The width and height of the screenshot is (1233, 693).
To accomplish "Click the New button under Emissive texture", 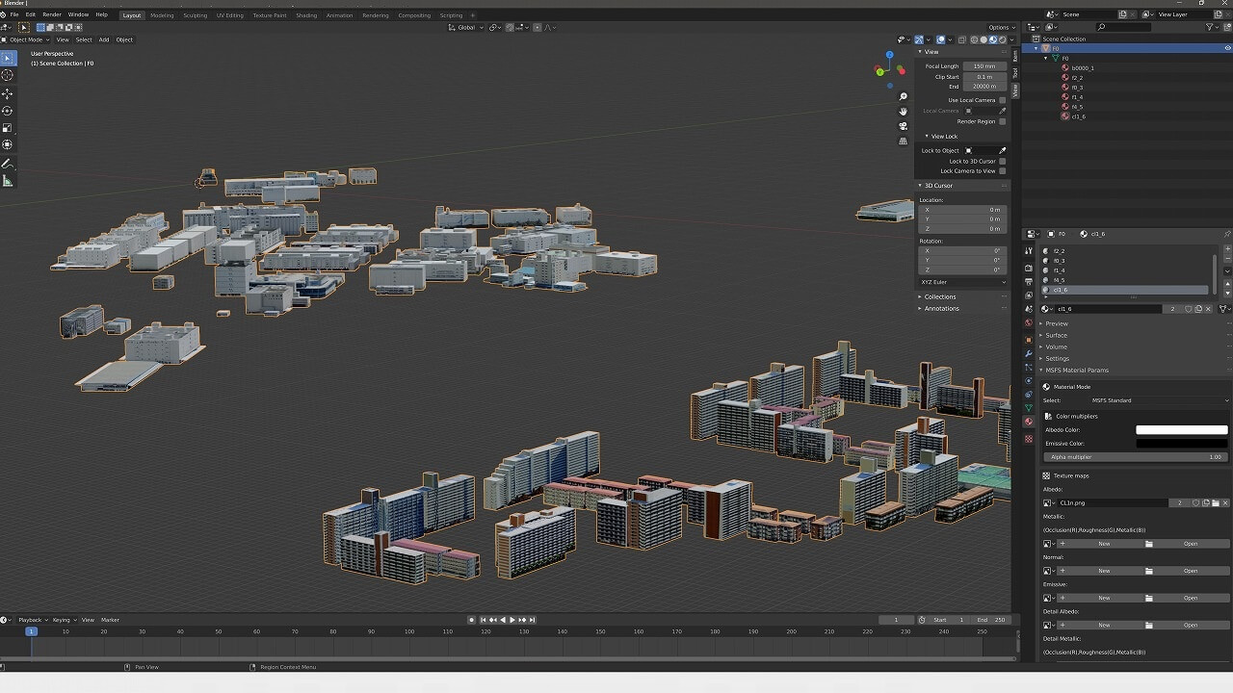I will (1104, 598).
